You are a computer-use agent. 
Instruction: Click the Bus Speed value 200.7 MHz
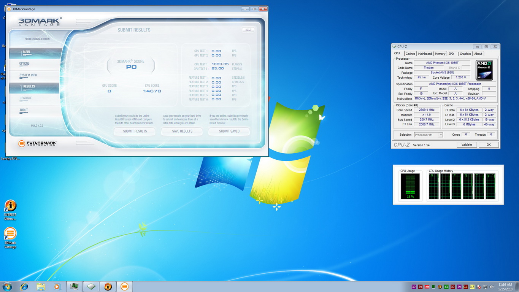point(427,119)
